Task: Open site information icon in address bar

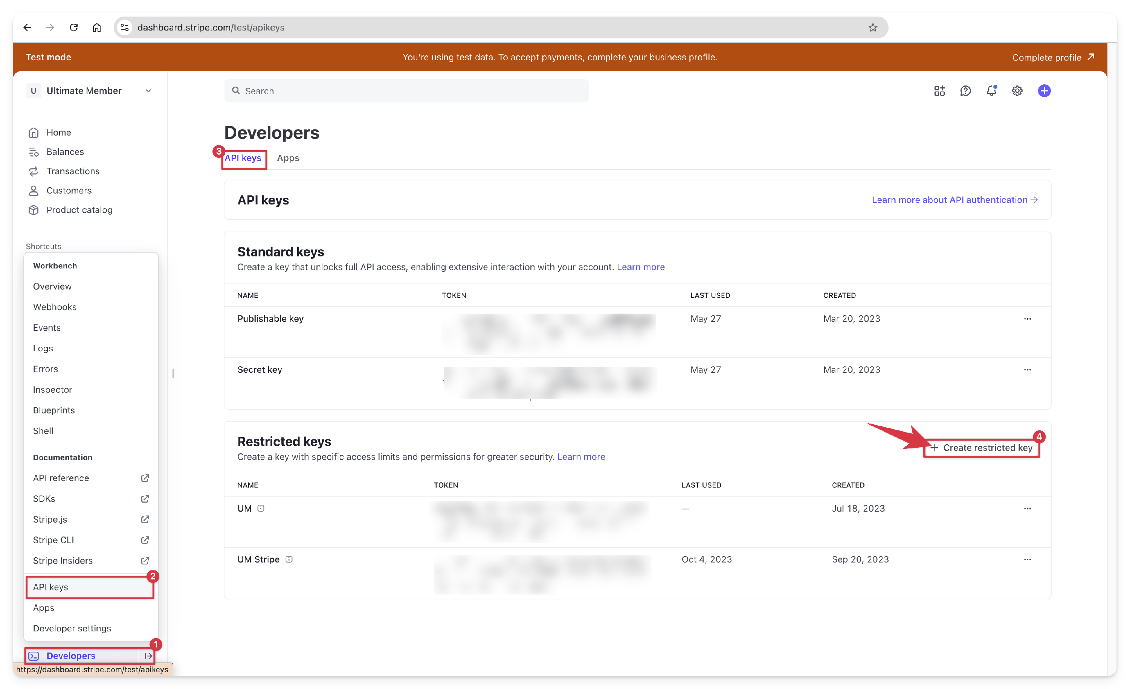Action: [124, 27]
